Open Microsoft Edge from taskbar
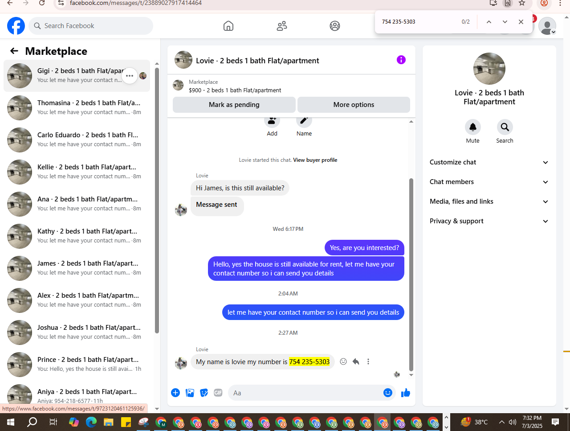 click(x=91, y=422)
